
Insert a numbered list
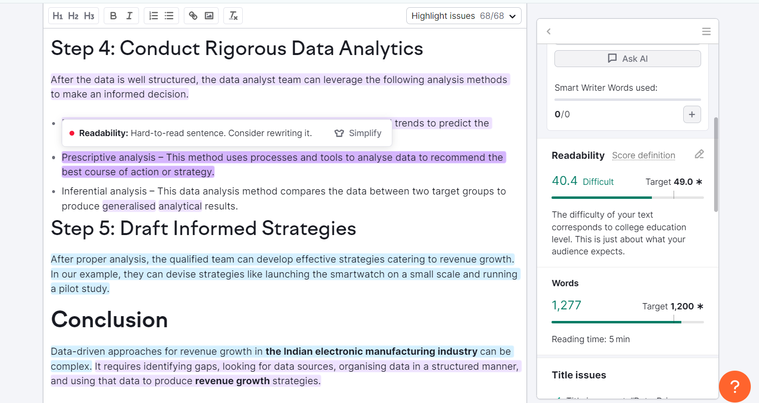(x=153, y=16)
